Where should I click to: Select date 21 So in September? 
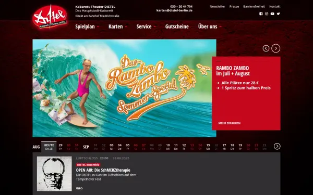[256, 147]
